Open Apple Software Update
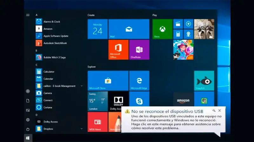This screenshot has width=254, height=142. tap(59, 36)
